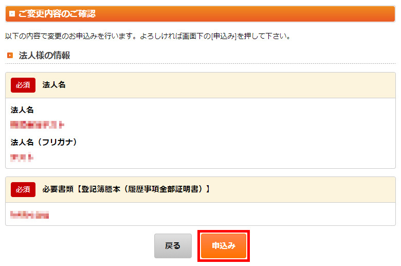This screenshot has height=266, width=401.
Task: Click the 法人名（フリガナ） field label
Action: click(x=44, y=141)
